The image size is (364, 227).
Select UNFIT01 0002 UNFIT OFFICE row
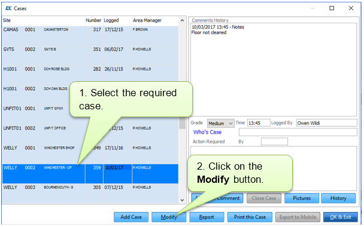pyautogui.click(x=90, y=134)
